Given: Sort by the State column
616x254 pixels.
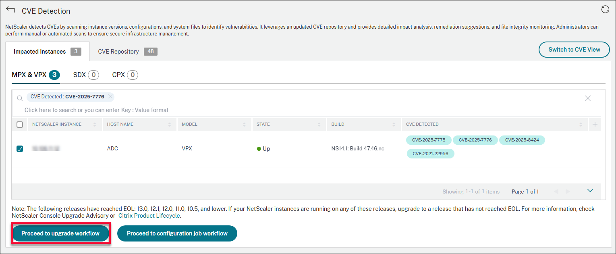Looking at the screenshot, I should tap(319, 125).
